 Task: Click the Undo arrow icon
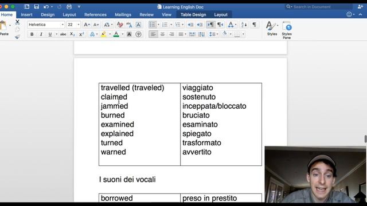coord(46,7)
